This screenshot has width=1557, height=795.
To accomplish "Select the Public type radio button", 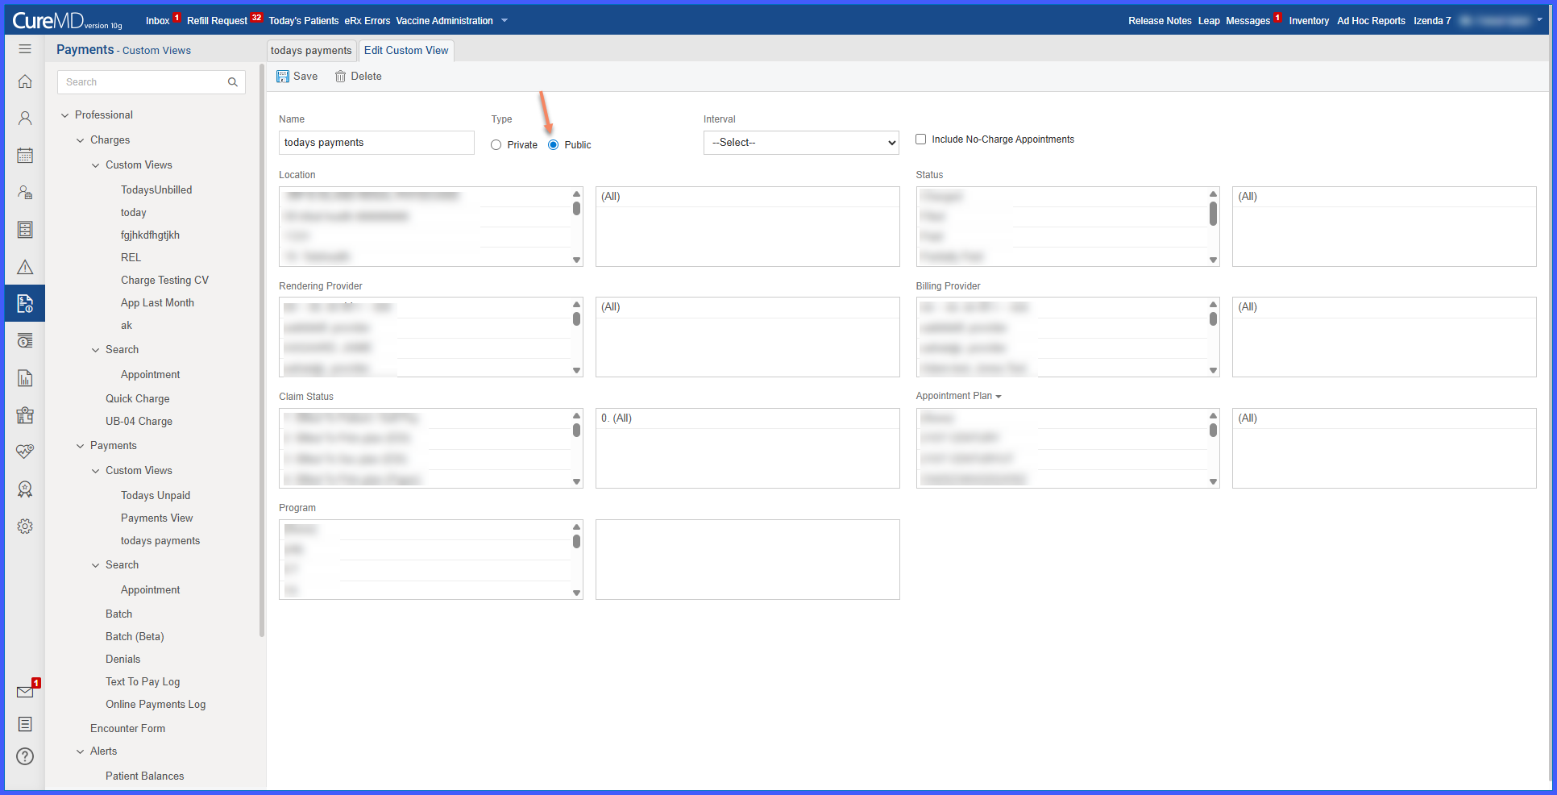I will click(x=554, y=145).
